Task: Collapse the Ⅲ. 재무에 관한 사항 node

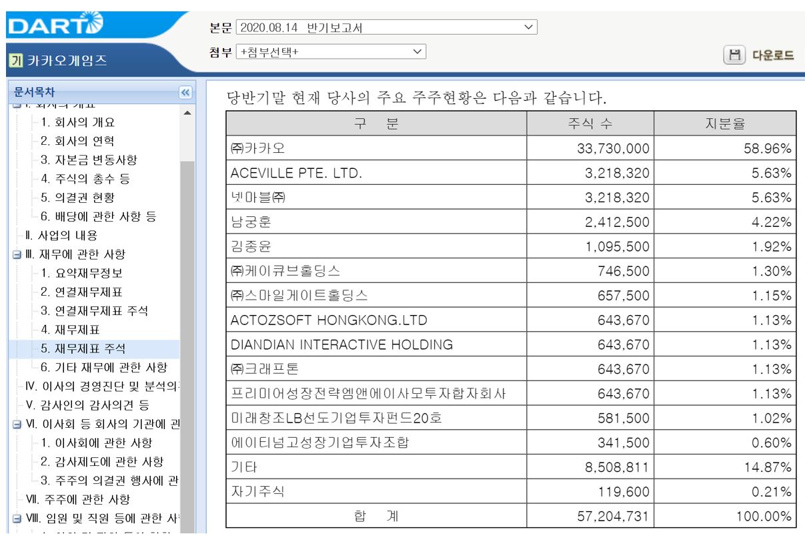Action: click(16, 254)
